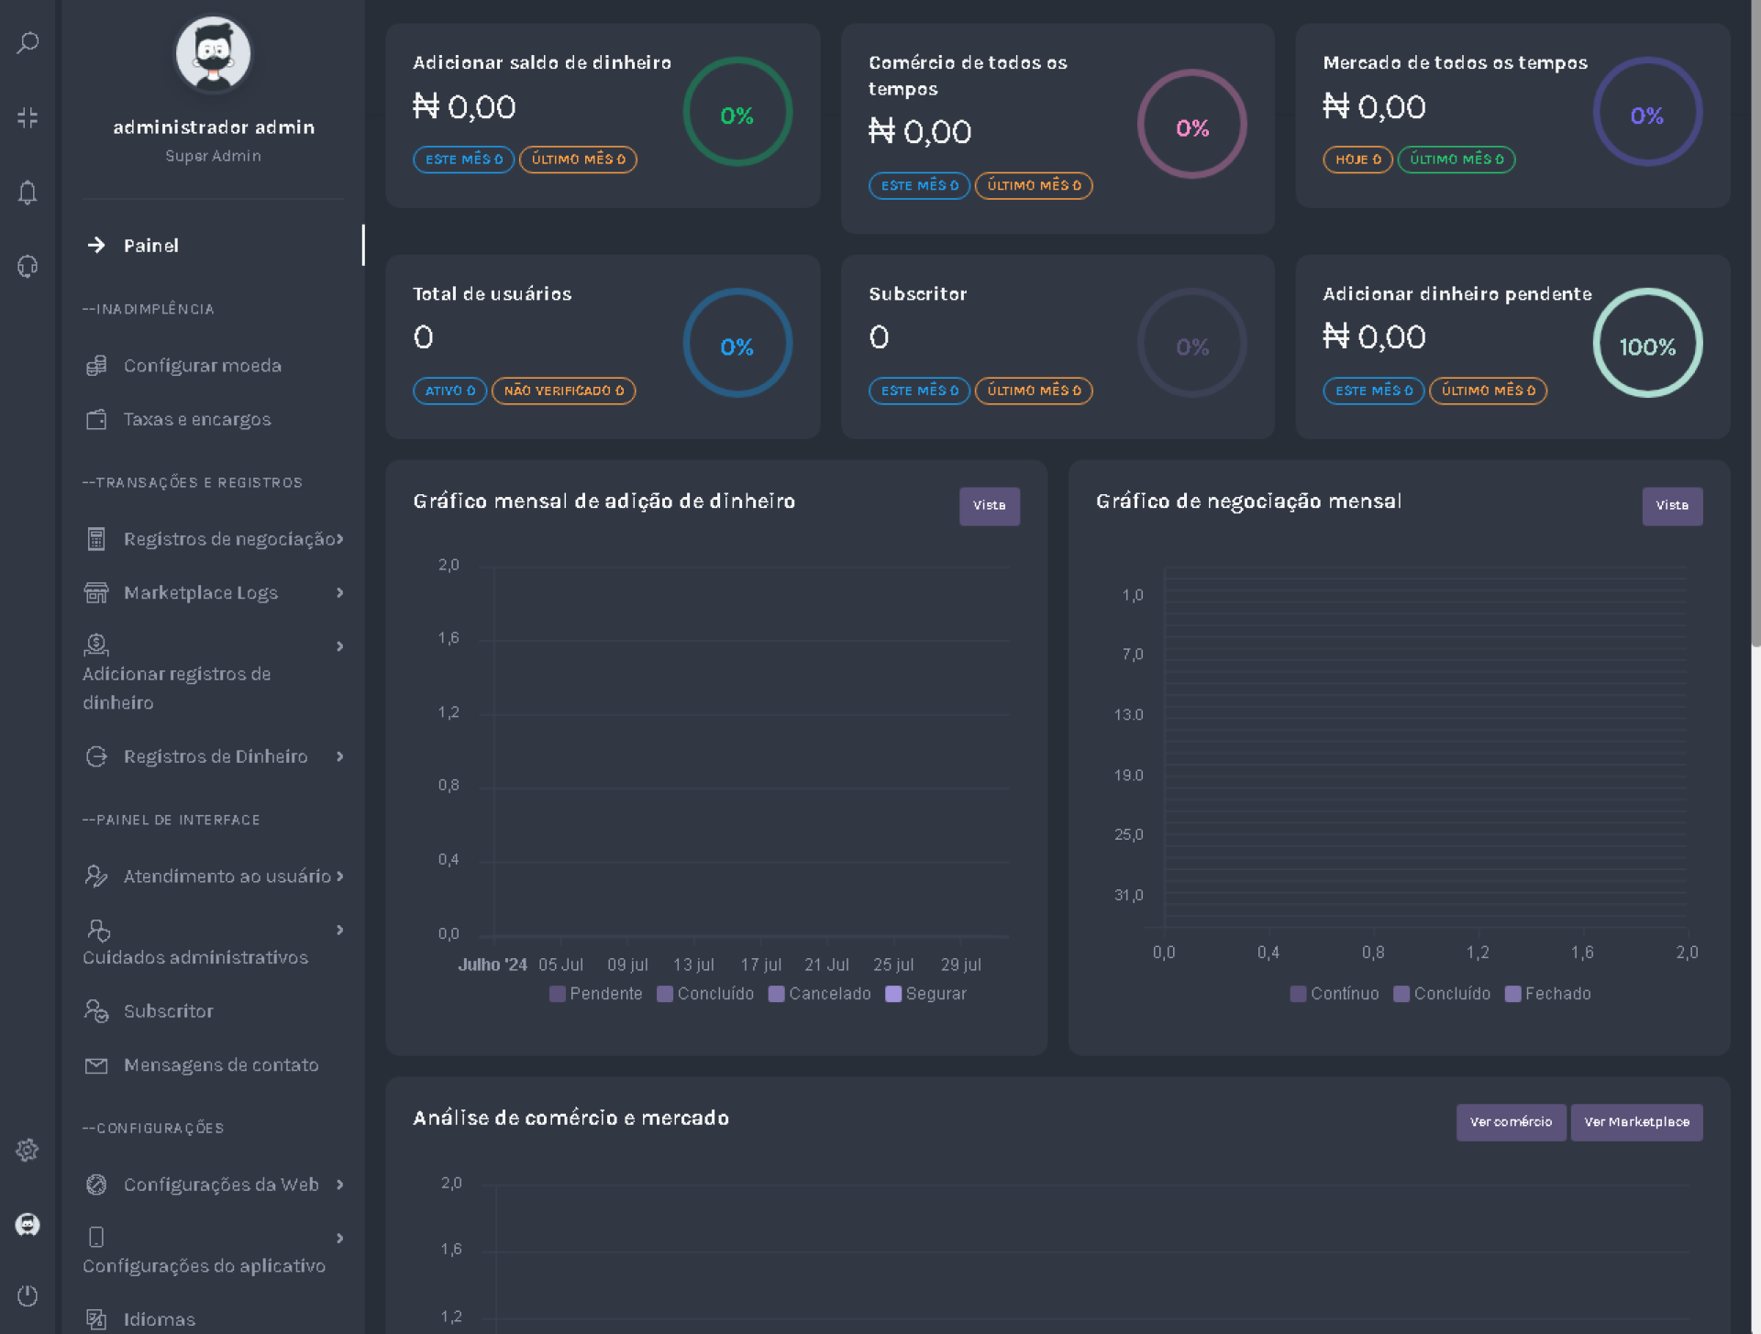Click the small profile avatar icon
The width and height of the screenshot is (1761, 1334).
click(28, 1224)
